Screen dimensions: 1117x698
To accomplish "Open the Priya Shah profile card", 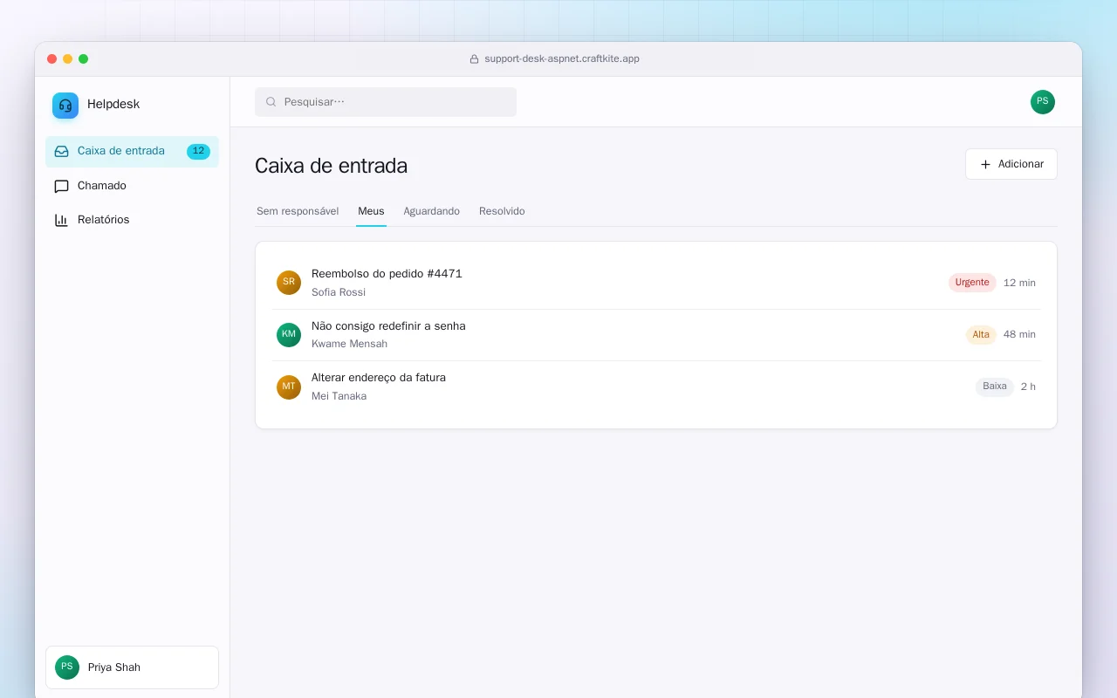I will pos(132,667).
